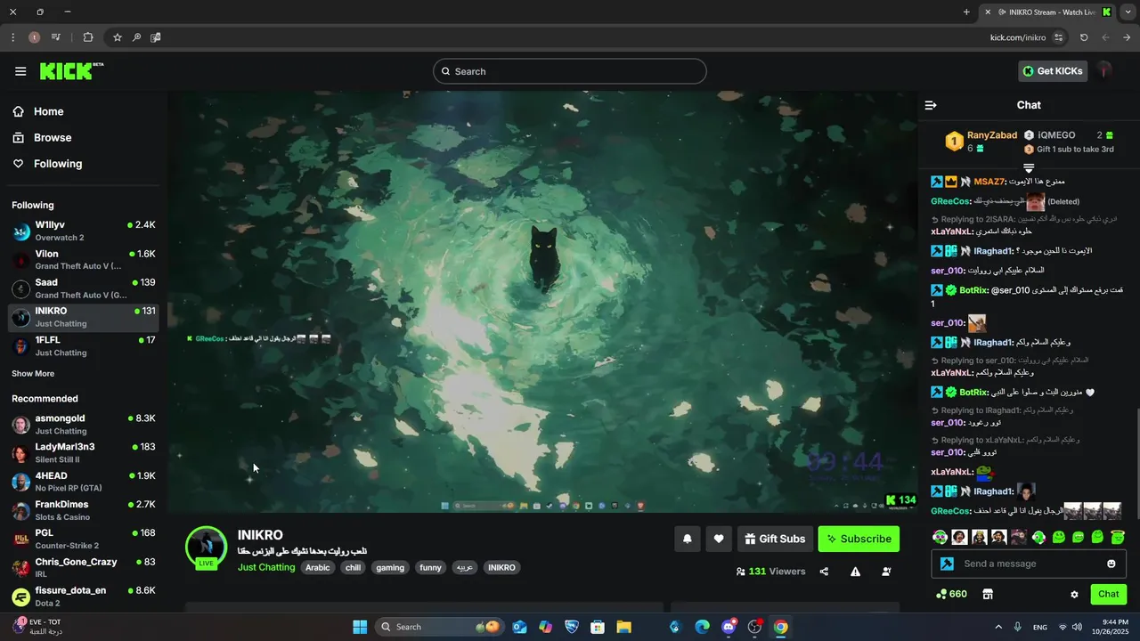The height and width of the screenshot is (641, 1140).
Task: Click moderator hammer icon in message box
Action: [947, 564]
